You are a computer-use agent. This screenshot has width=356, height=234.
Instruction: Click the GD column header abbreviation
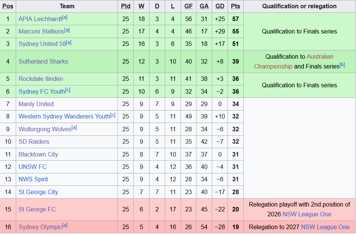pos(220,6)
